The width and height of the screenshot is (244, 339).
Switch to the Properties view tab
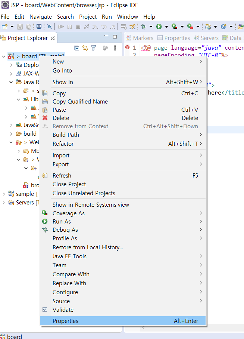pyautogui.click(x=173, y=38)
